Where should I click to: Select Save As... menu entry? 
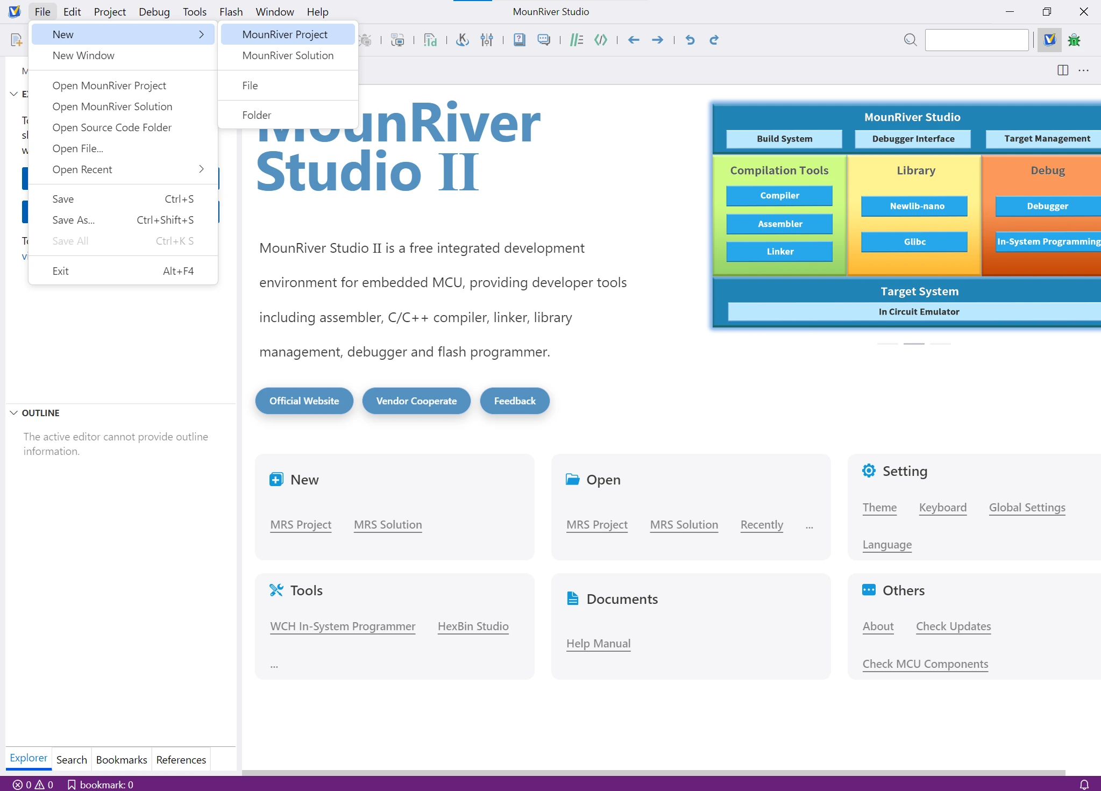[x=123, y=220]
